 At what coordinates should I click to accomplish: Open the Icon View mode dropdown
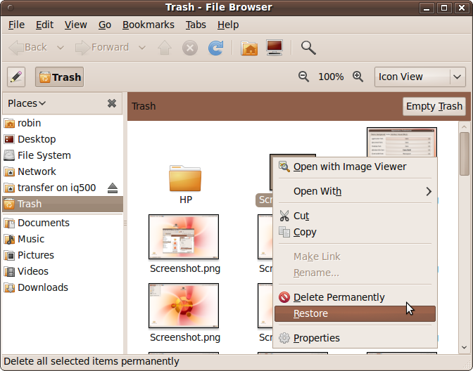point(420,77)
